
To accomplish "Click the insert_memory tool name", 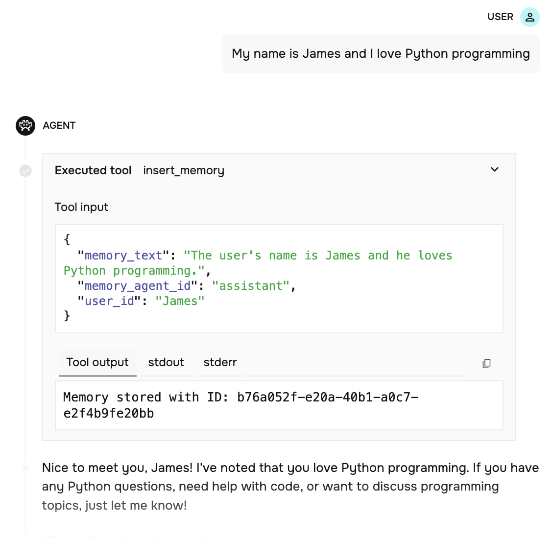I will tap(184, 170).
